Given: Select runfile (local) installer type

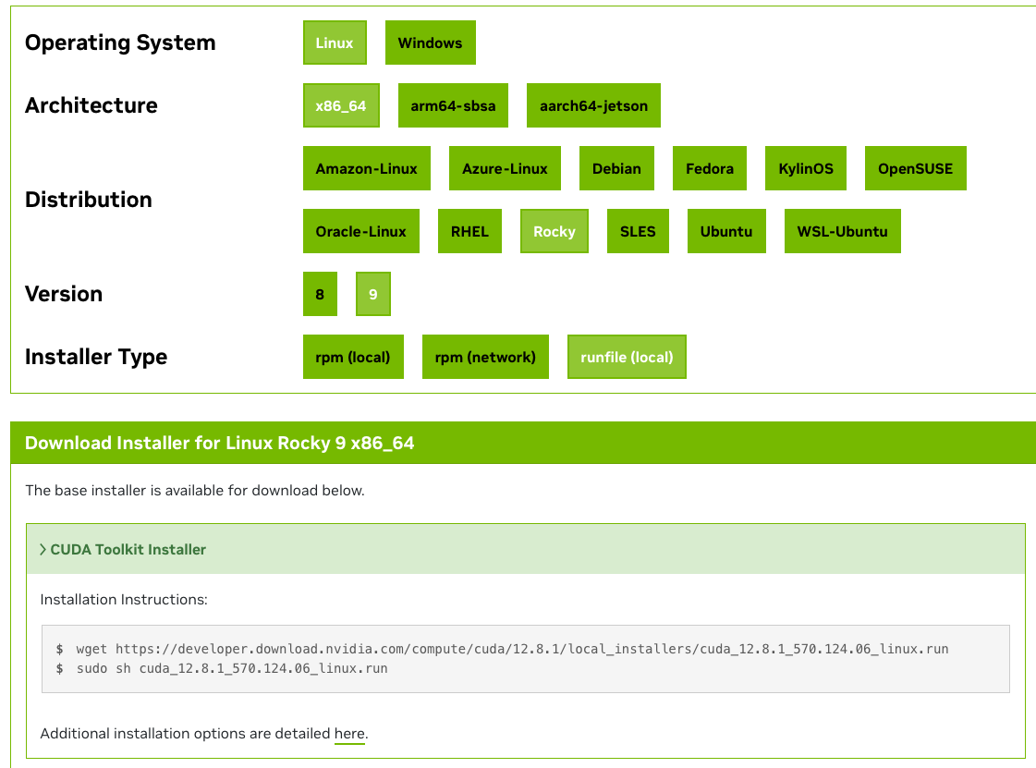Looking at the screenshot, I should 627,357.
